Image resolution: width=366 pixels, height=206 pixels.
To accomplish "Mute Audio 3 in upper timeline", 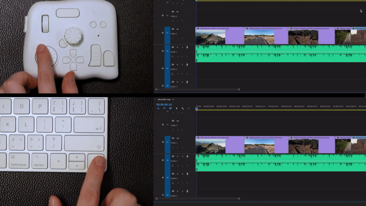I will tap(177, 82).
